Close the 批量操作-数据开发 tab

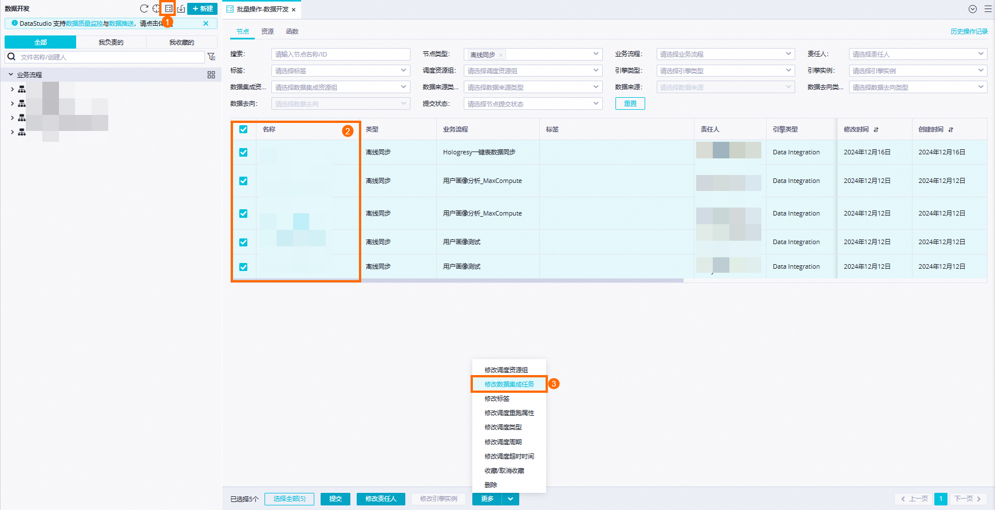click(x=294, y=10)
